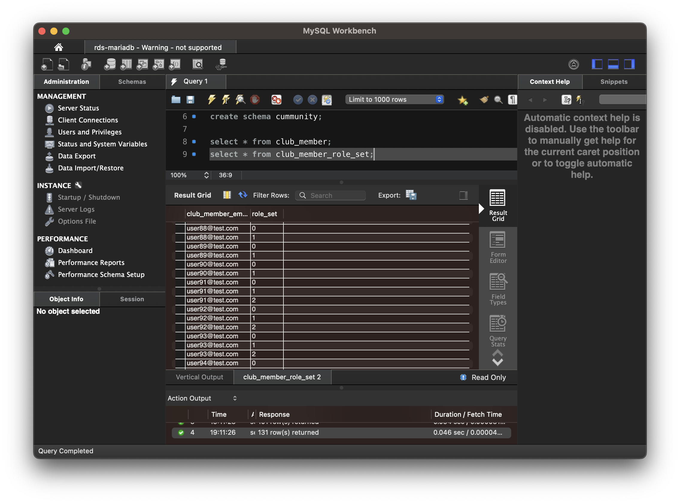Toggle bottom output panel visibility
This screenshot has width=680, height=503.
click(613, 64)
